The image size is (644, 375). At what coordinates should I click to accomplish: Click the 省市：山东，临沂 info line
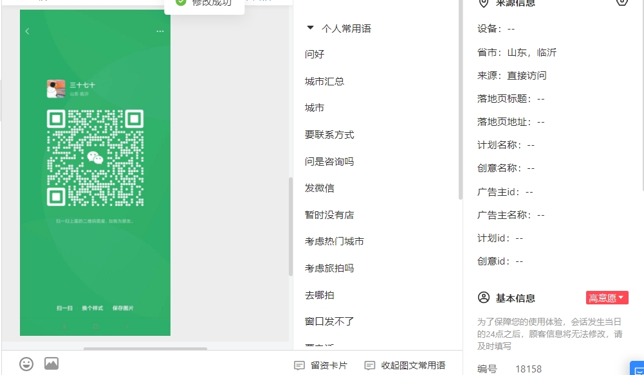[x=517, y=53]
